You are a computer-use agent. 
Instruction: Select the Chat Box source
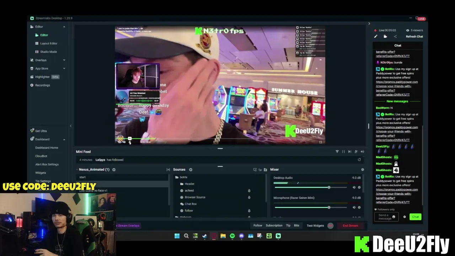click(x=191, y=204)
